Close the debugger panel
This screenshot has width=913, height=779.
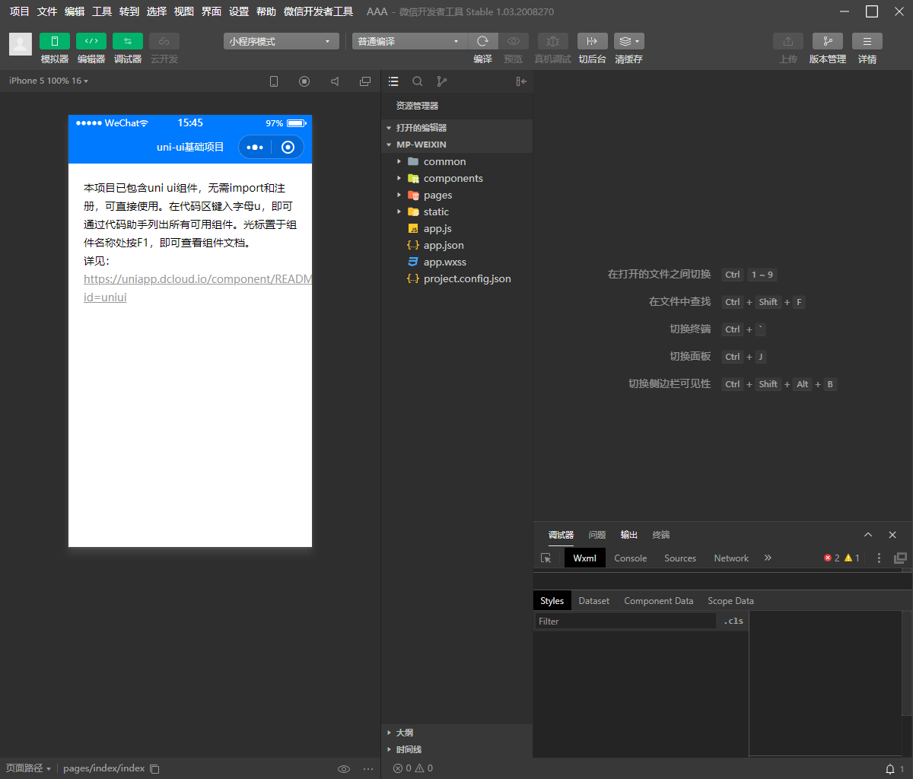click(892, 535)
